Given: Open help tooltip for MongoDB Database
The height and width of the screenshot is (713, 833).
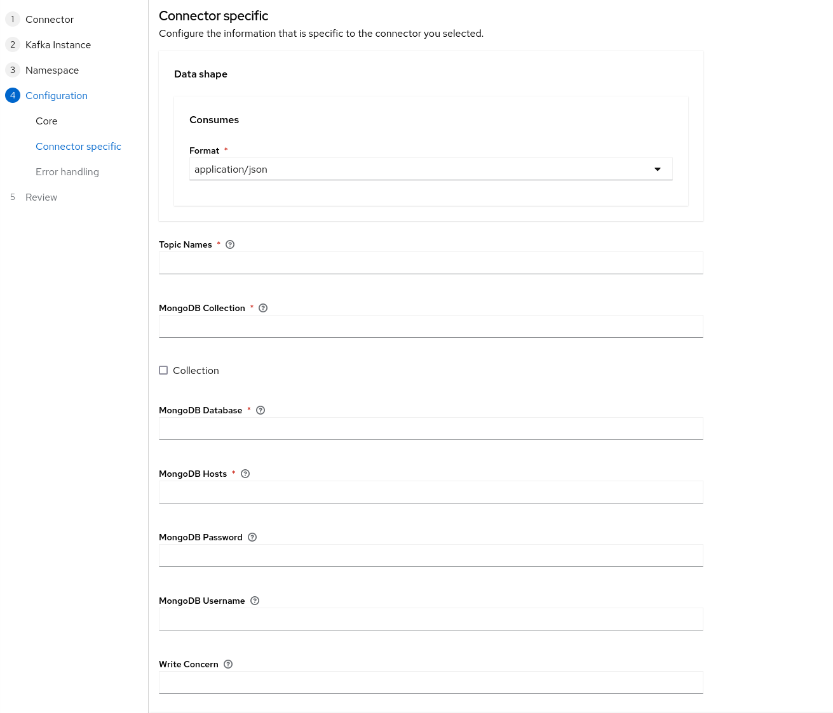Looking at the screenshot, I should [x=261, y=410].
